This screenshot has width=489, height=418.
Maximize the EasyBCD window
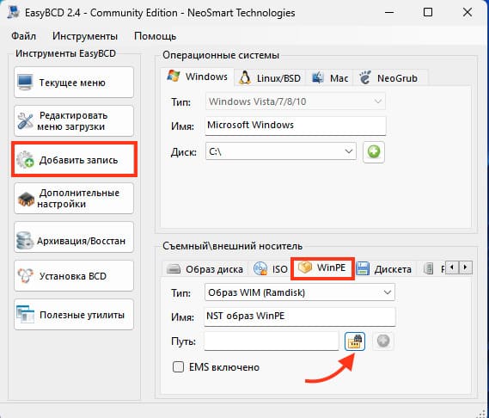tap(428, 13)
